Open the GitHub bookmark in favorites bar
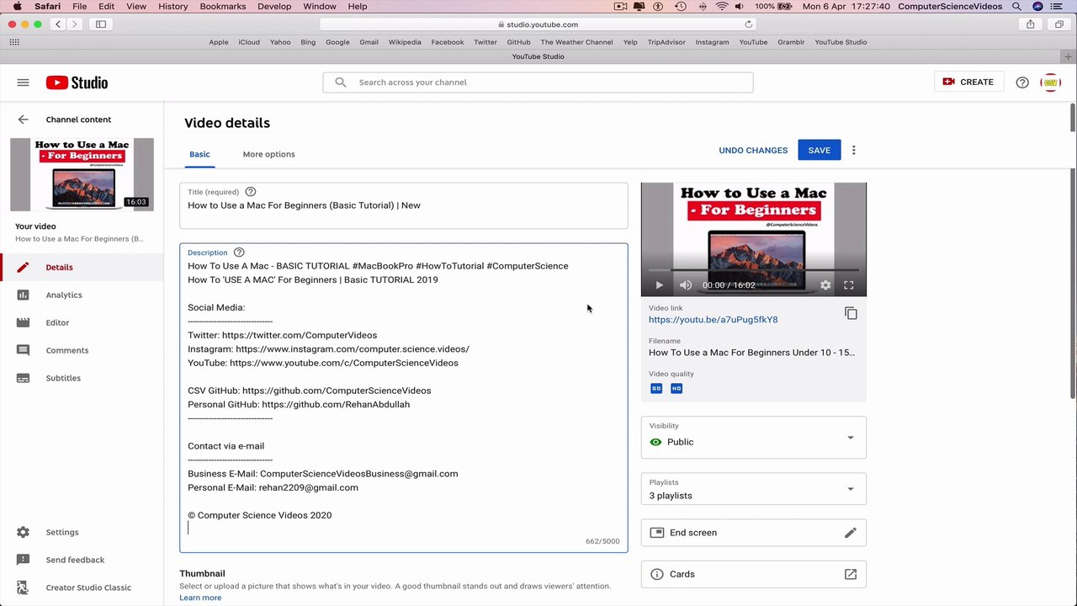Viewport: 1077px width, 606px height. click(518, 42)
